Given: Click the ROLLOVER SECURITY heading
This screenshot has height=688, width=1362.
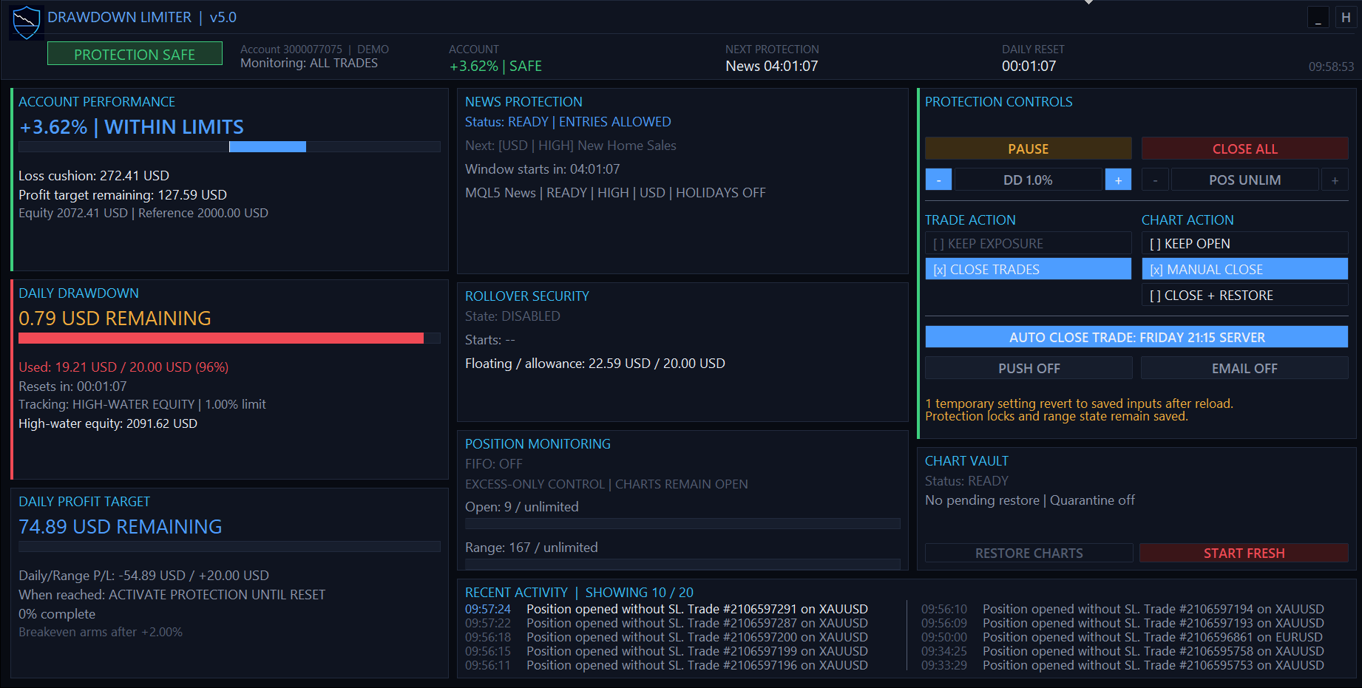Looking at the screenshot, I should pyautogui.click(x=527, y=296).
